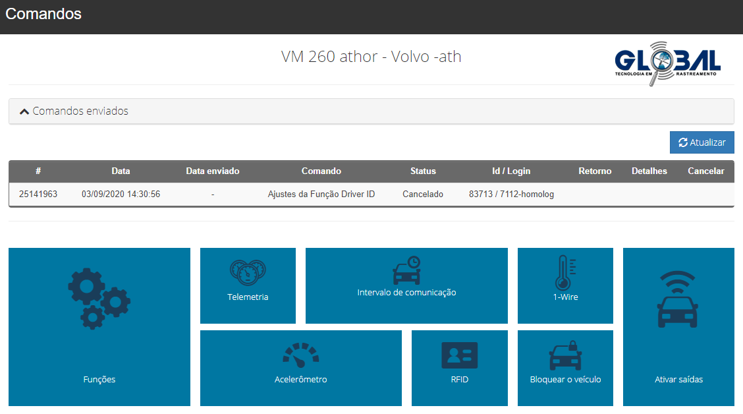Open the Acelerômetro speedometer icon
743x414 pixels.
pyautogui.click(x=300, y=355)
